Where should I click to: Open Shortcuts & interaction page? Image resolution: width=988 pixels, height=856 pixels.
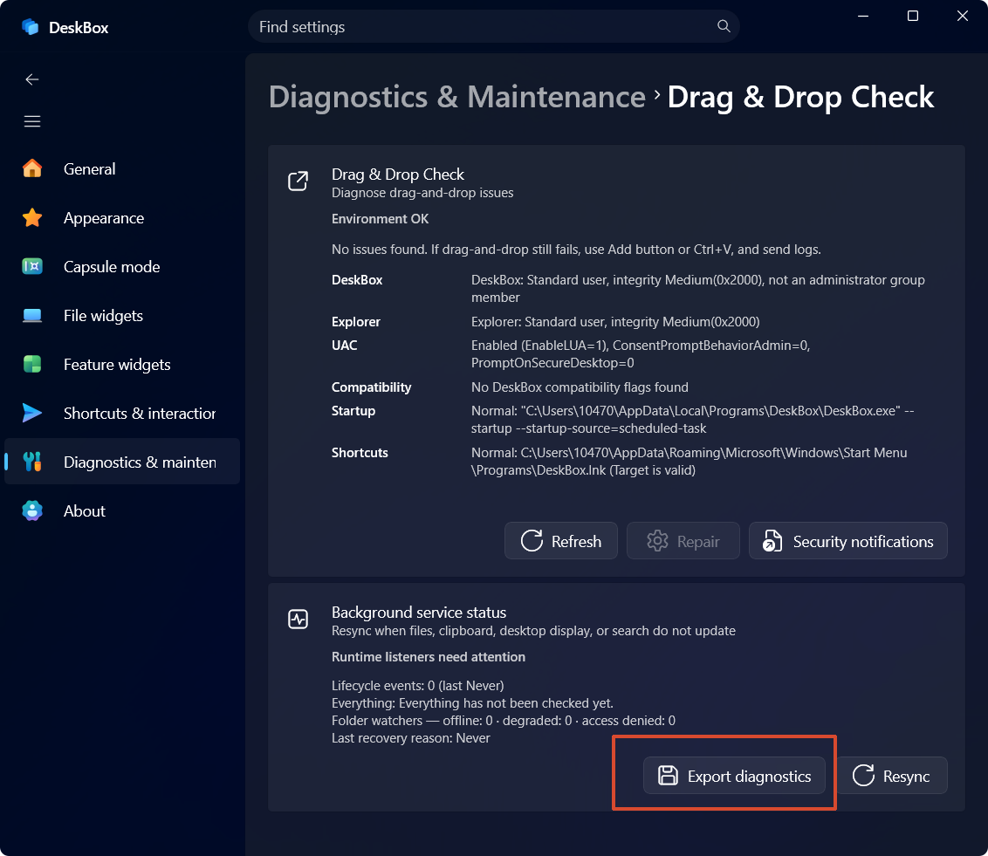click(121, 414)
